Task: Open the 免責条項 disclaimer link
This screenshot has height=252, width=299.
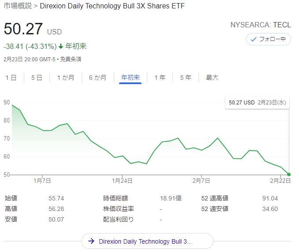Action: click(71, 59)
